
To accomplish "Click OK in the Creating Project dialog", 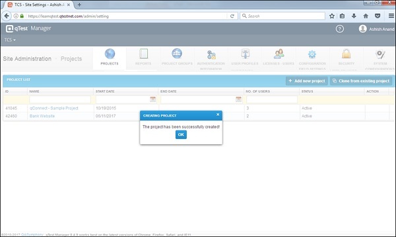I will pos(181,135).
